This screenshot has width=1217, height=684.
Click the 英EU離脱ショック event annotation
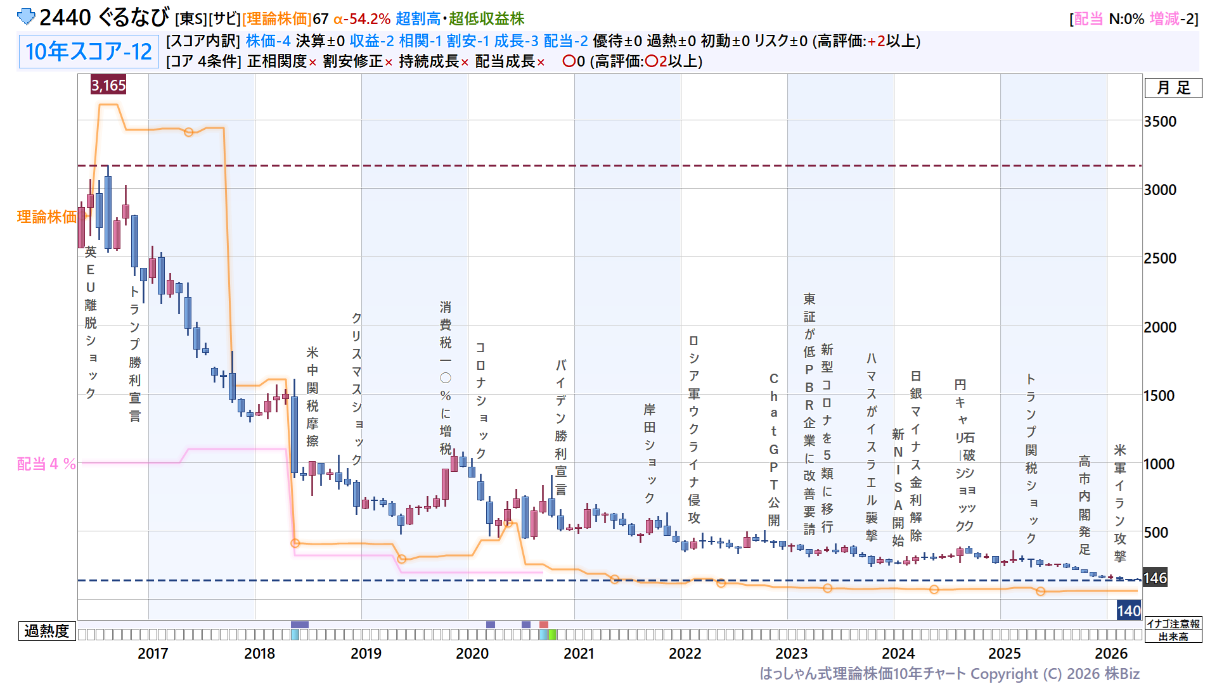coord(91,323)
